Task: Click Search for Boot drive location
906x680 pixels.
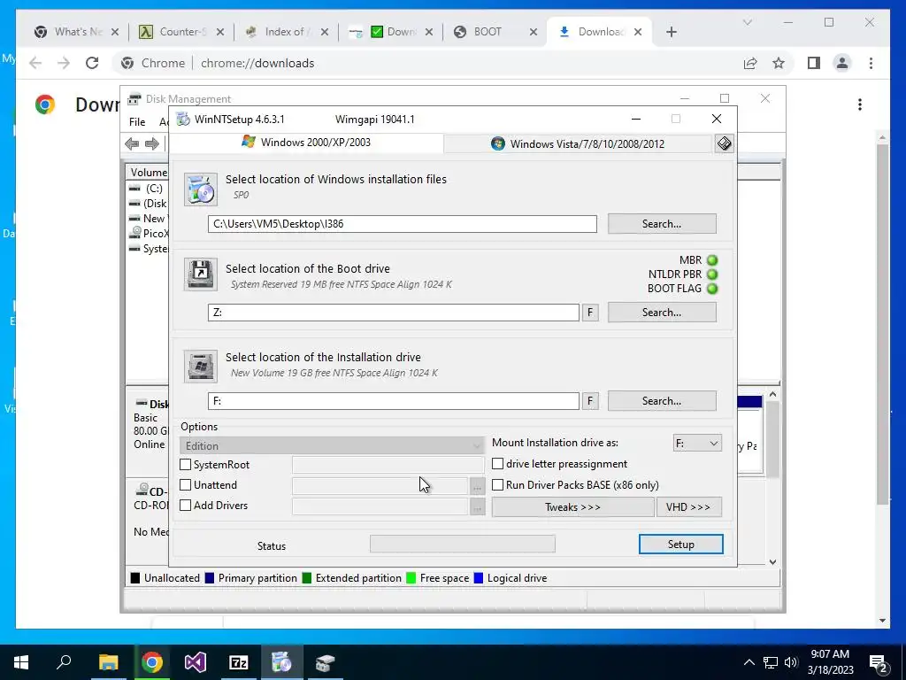Action: click(x=662, y=313)
